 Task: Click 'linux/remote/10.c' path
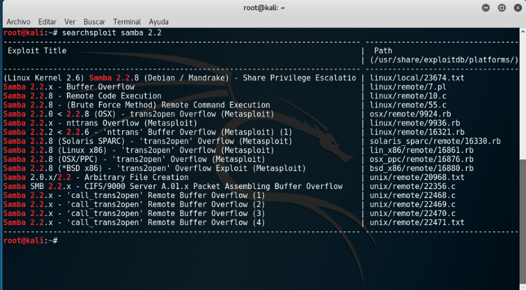coord(408,96)
